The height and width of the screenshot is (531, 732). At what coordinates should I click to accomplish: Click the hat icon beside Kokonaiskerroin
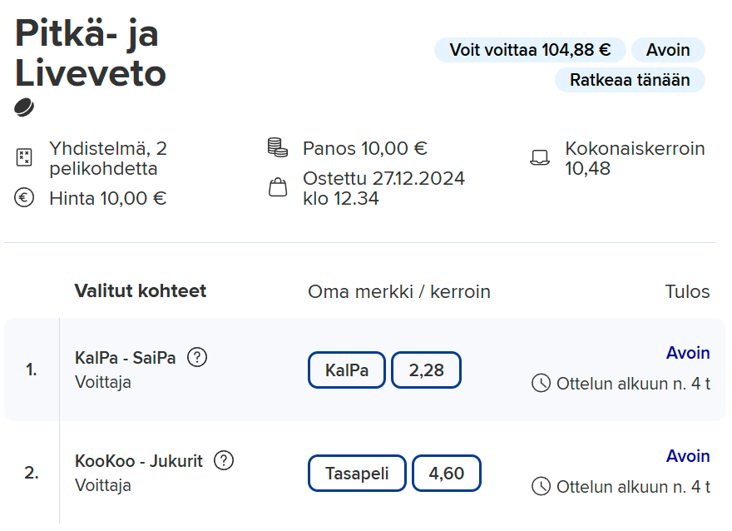click(x=540, y=157)
